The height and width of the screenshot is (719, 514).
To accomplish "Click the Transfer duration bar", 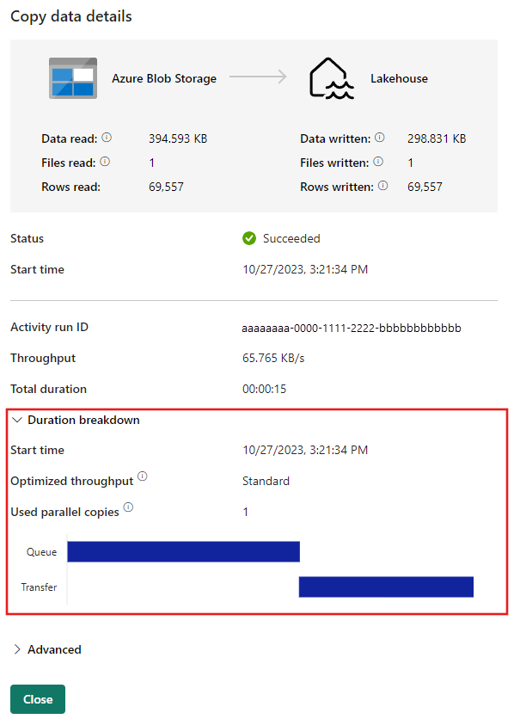I will pyautogui.click(x=386, y=587).
